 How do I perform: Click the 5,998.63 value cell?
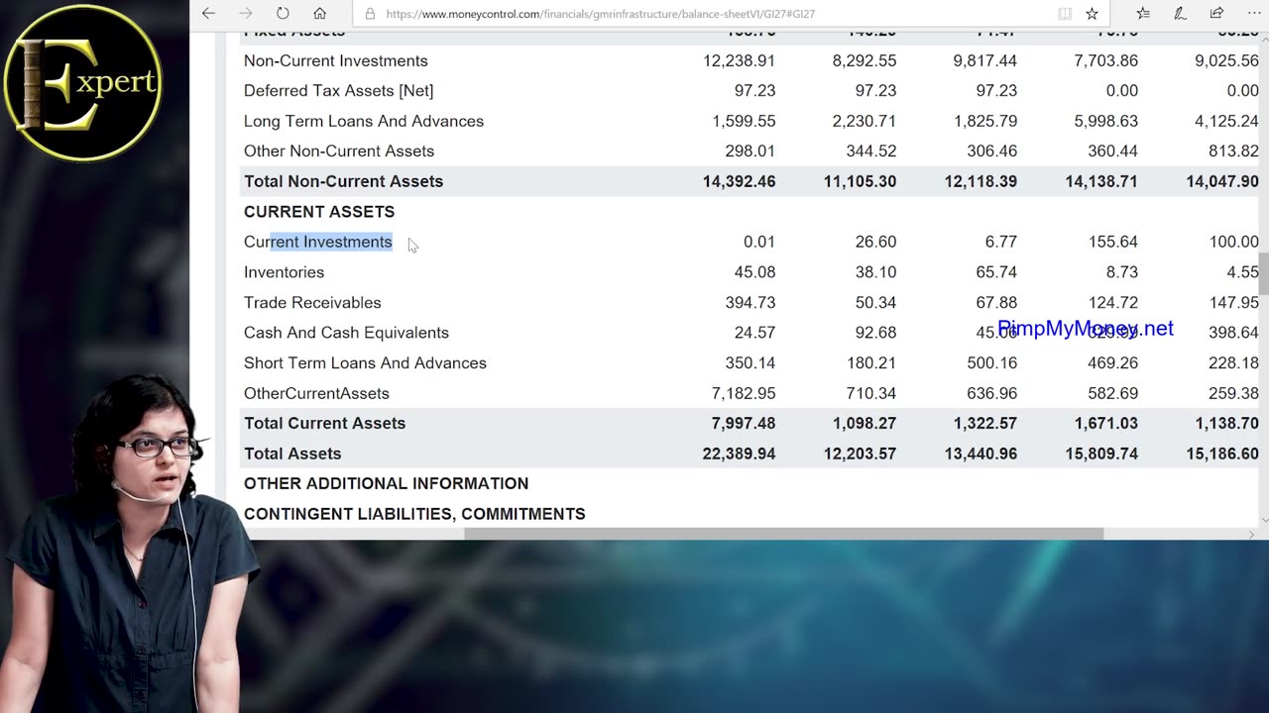click(x=1105, y=121)
